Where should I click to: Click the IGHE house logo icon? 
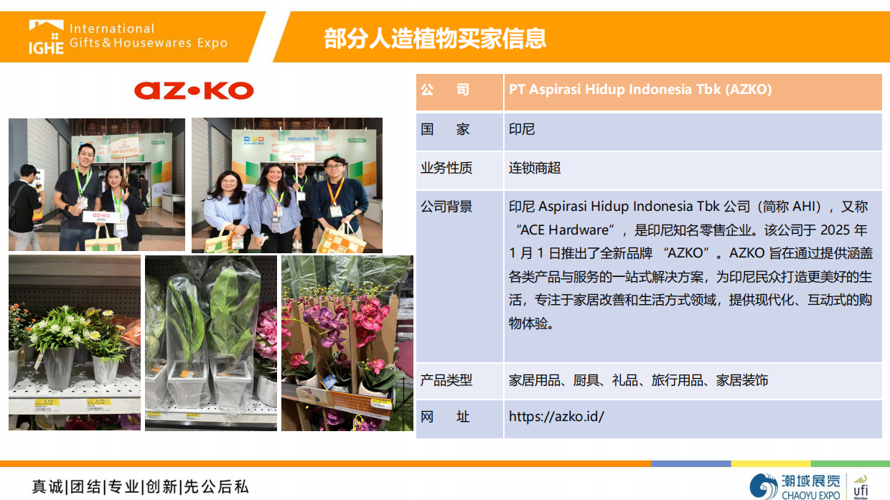point(46,37)
